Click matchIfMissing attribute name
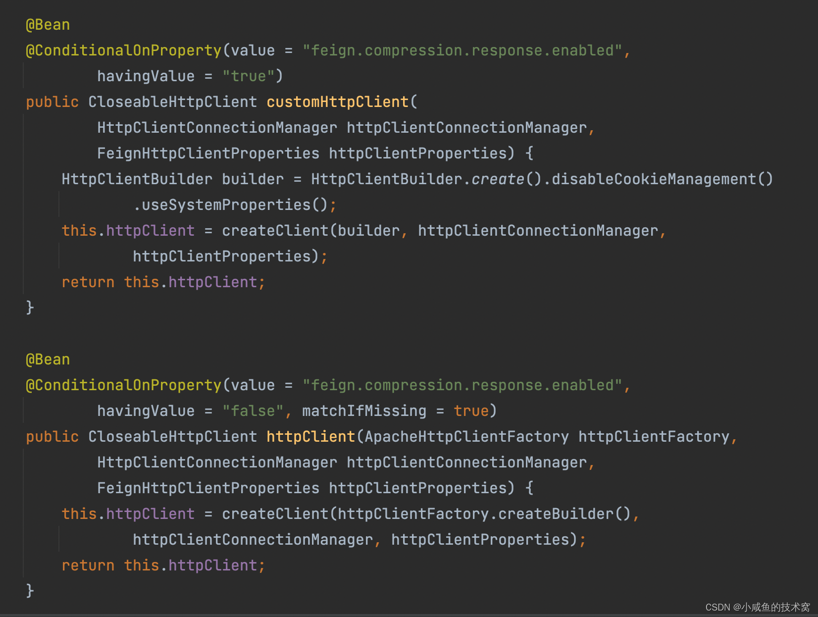Viewport: 818px width, 617px height. click(x=364, y=411)
